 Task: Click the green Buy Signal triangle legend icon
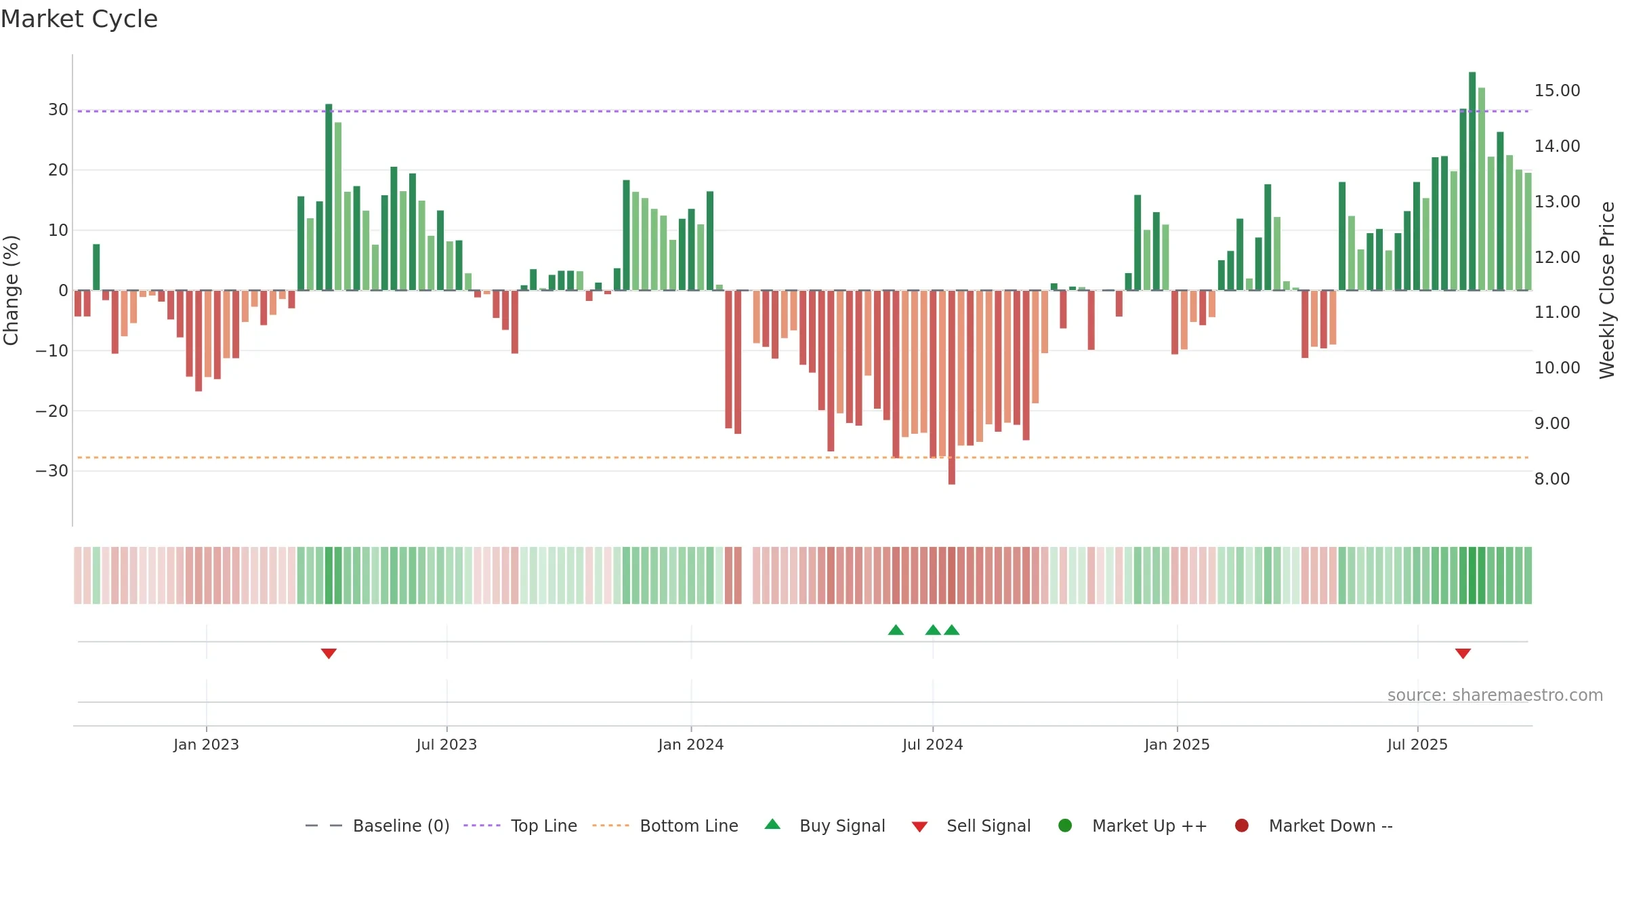tap(772, 824)
